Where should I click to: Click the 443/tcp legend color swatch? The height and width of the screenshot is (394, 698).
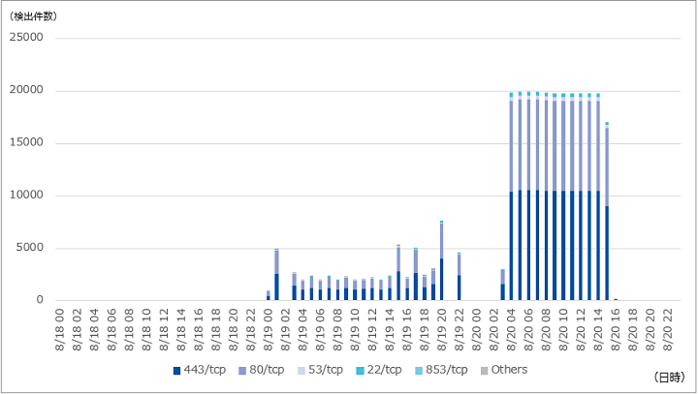coord(176,371)
